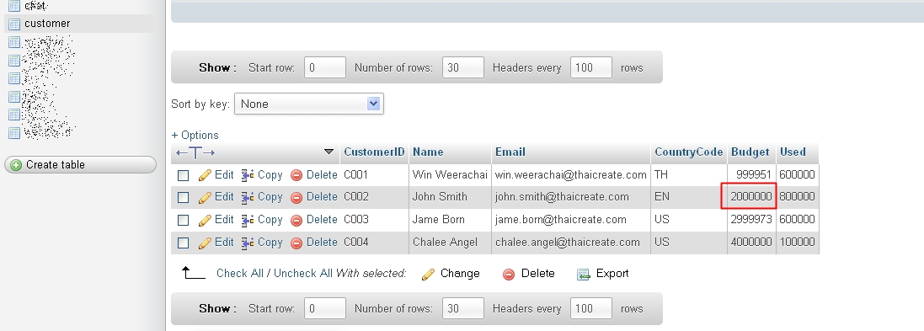Click the Used value 800000
924x331 pixels.
point(797,197)
